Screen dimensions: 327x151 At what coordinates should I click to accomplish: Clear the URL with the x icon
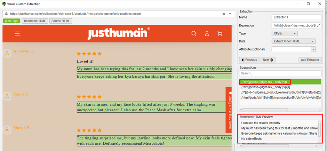[x=224, y=14]
